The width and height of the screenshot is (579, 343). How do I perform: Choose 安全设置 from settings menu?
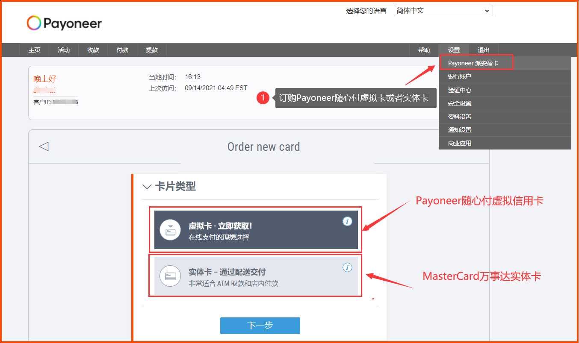click(x=505, y=103)
